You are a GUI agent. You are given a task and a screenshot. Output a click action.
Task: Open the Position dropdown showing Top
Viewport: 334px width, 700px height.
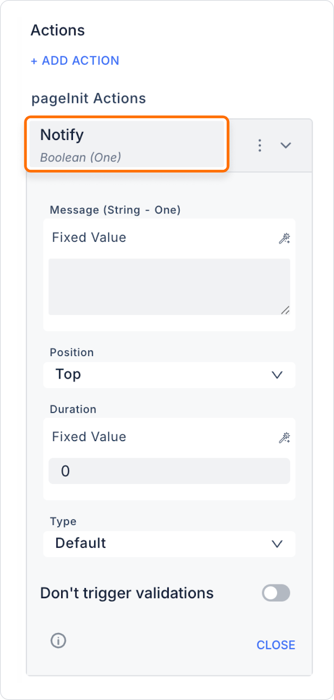[169, 375]
